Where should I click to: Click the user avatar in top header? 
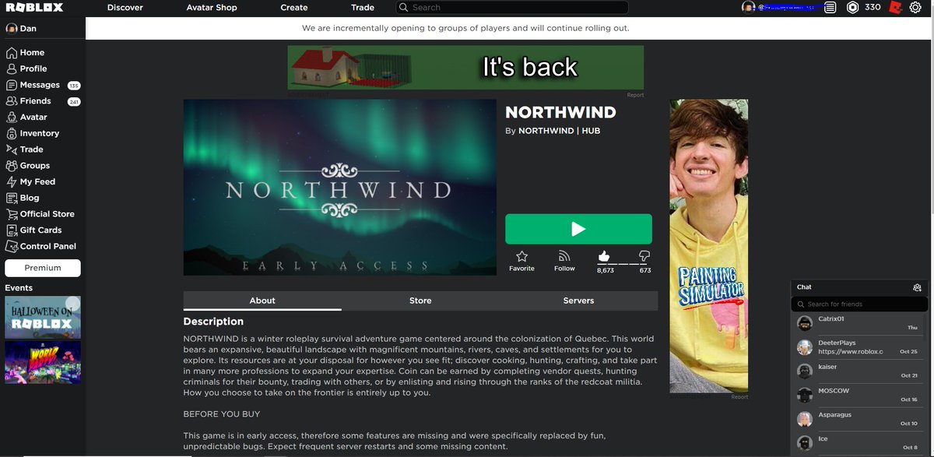pyautogui.click(x=748, y=8)
